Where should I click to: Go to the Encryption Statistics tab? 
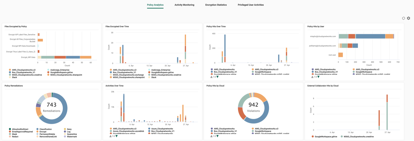(x=216, y=5)
